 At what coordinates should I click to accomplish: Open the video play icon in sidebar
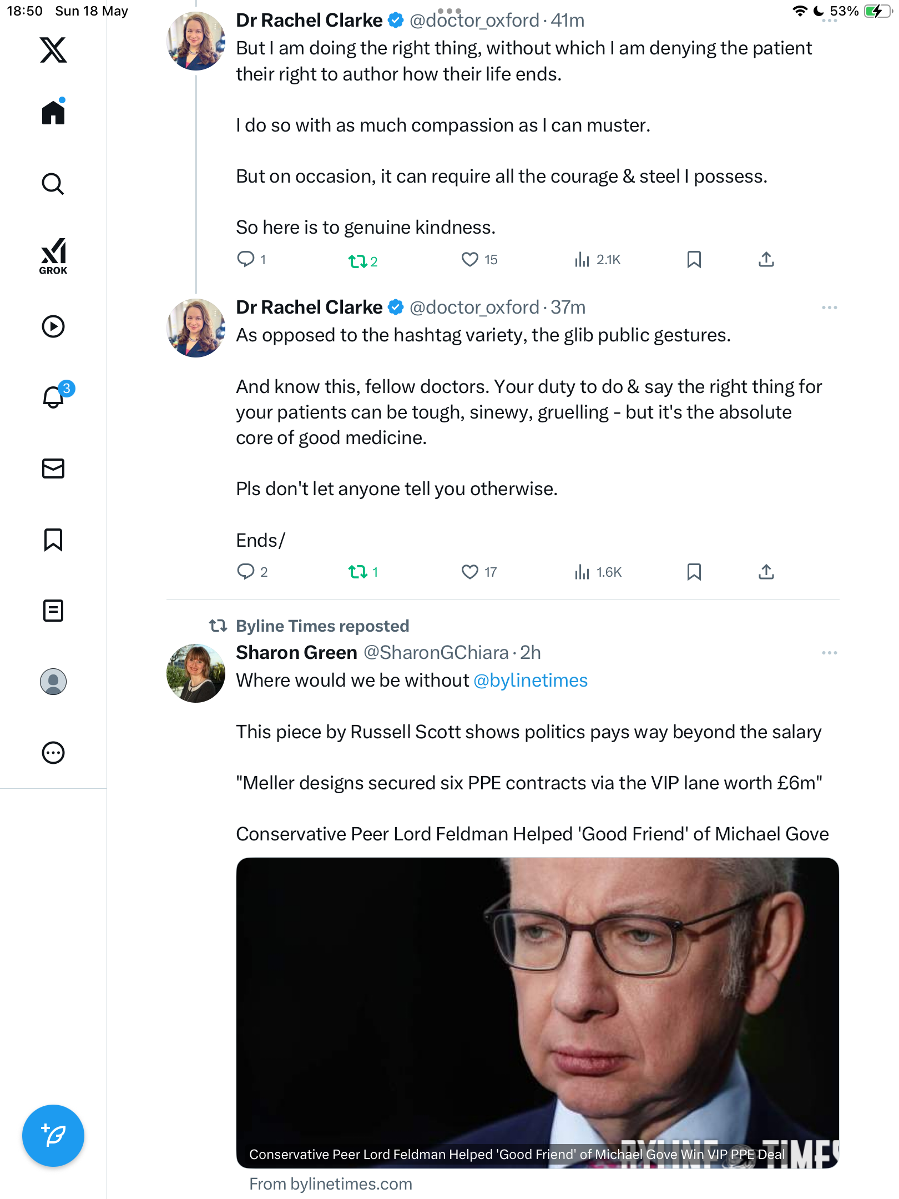click(53, 326)
